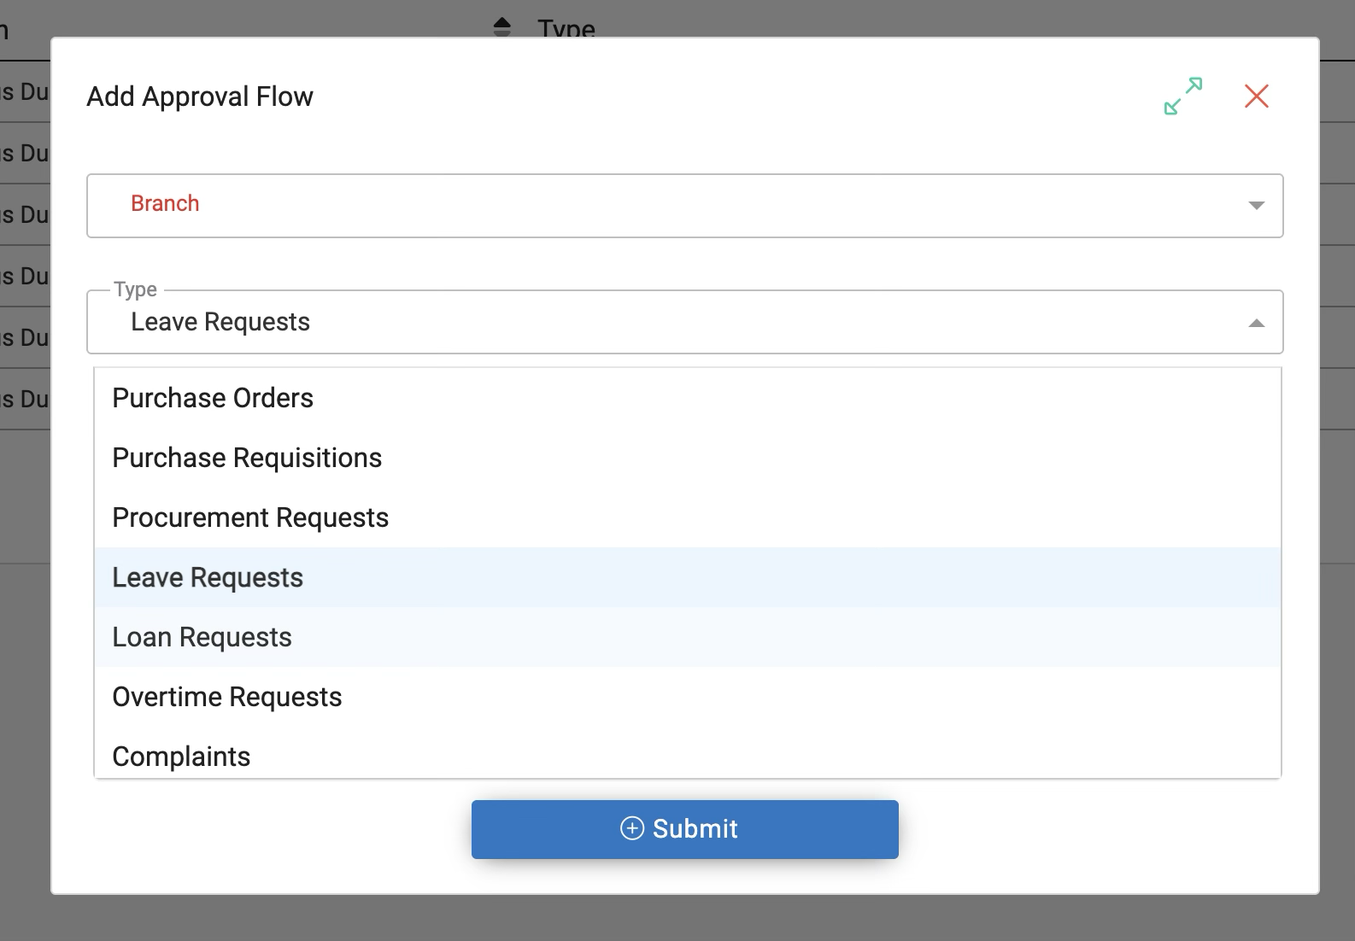The image size is (1355, 941).
Task: Expand the dialog to full screen
Action: pos(1183,96)
